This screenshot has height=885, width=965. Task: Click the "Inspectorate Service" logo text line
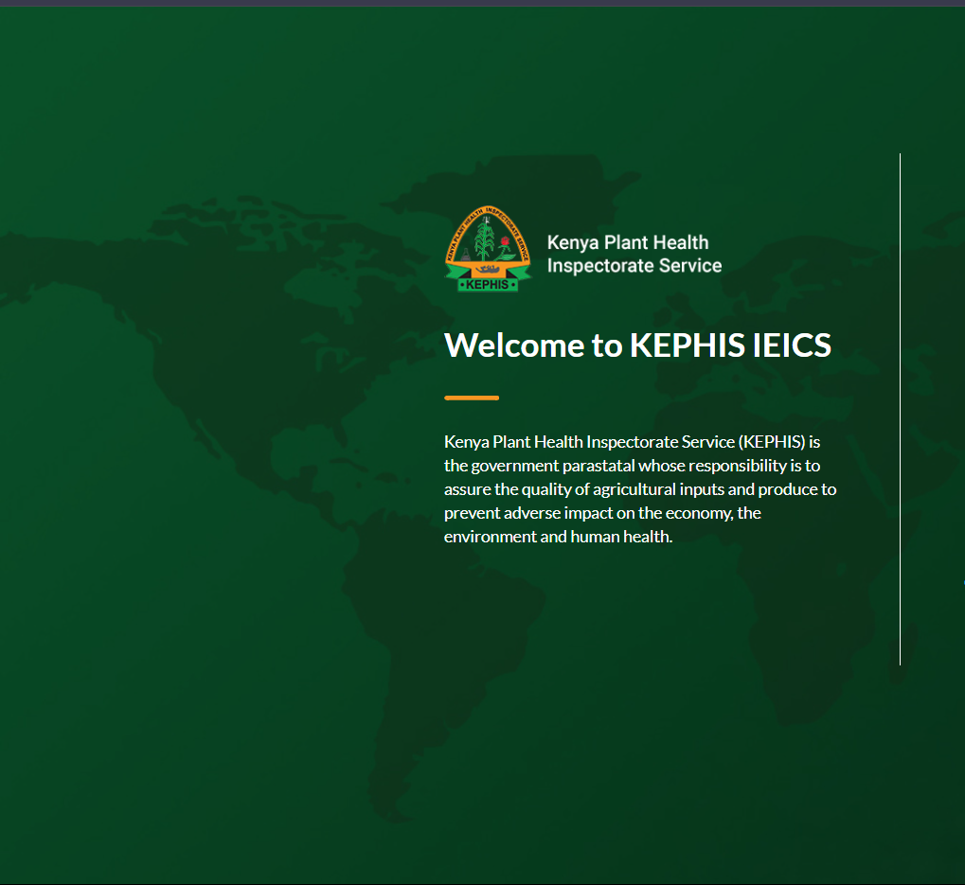point(634,266)
